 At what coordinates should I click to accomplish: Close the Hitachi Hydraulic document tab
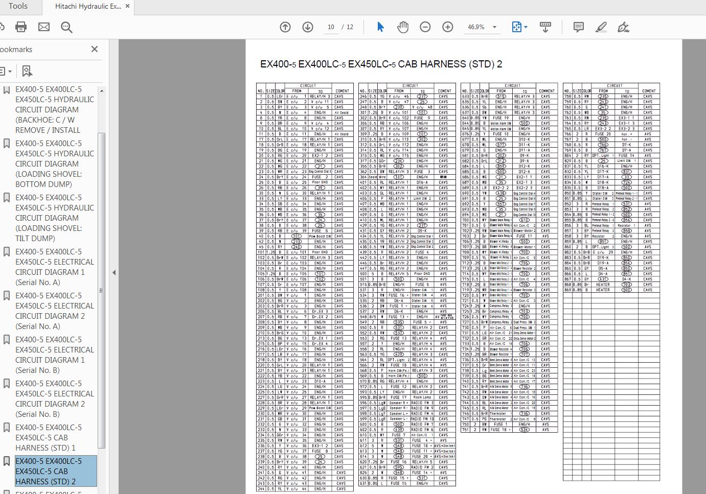pyautogui.click(x=128, y=6)
